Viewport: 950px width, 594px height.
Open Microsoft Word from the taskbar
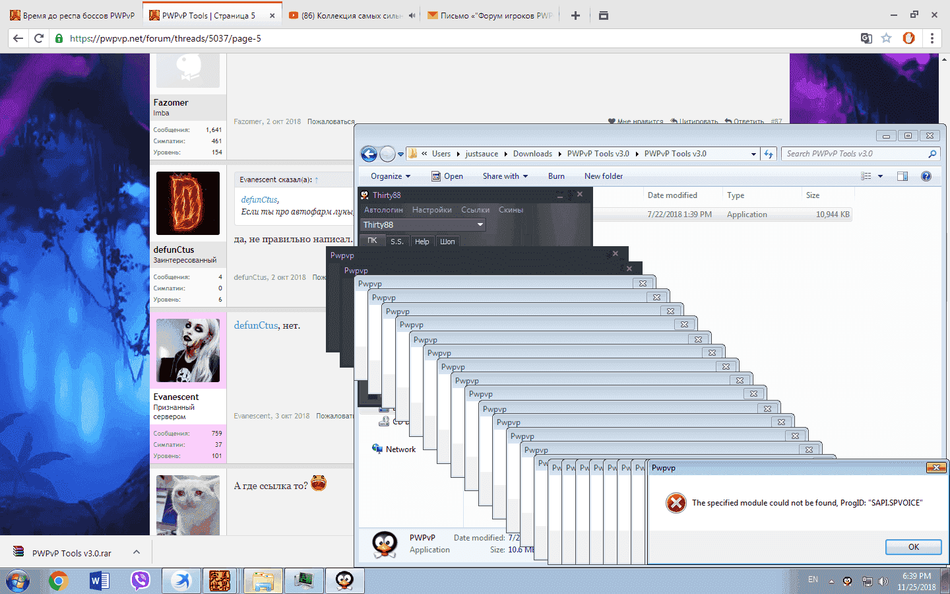pyautogui.click(x=99, y=581)
